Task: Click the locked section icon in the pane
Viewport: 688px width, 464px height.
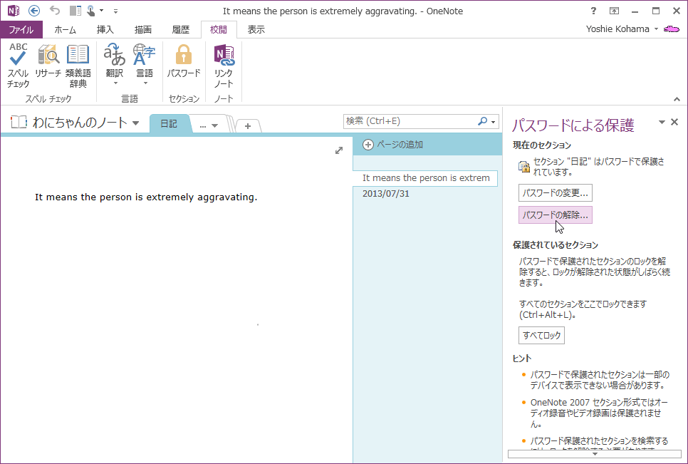Action: tap(524, 167)
